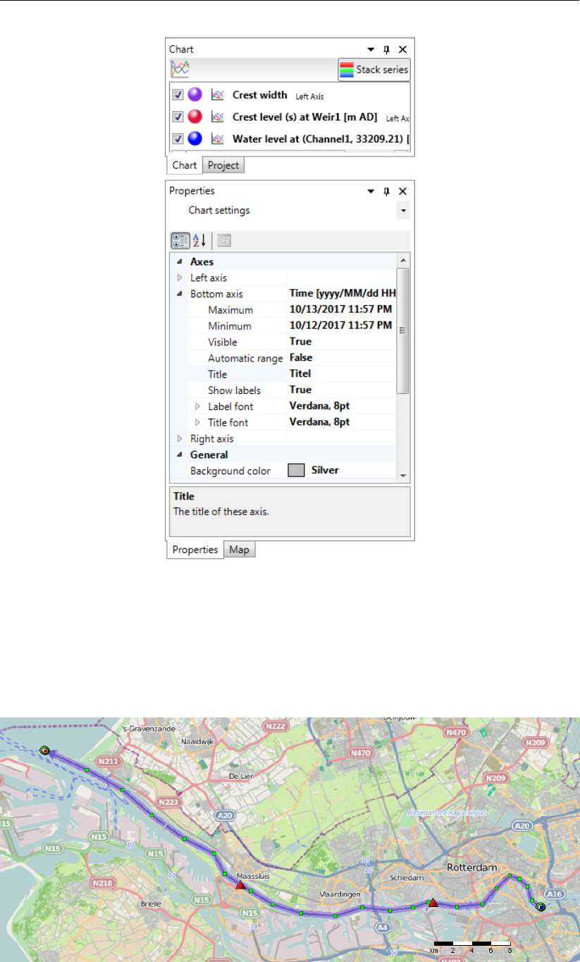This screenshot has height=962, width=580.
Task: Switch to the Map tab
Action: 240,550
